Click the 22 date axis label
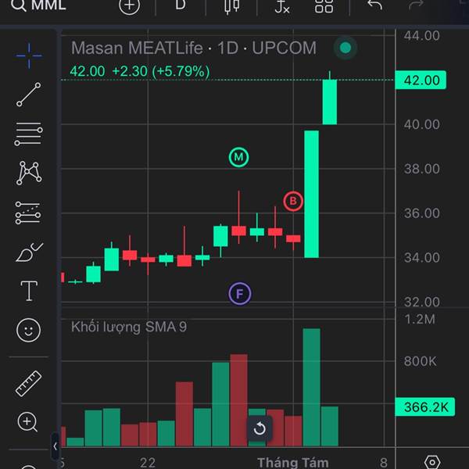The width and height of the screenshot is (469, 469). pyautogui.click(x=148, y=463)
